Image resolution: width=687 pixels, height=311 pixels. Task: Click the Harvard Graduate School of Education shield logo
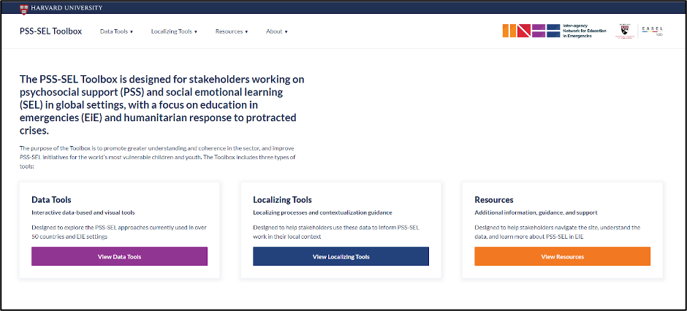click(x=624, y=31)
